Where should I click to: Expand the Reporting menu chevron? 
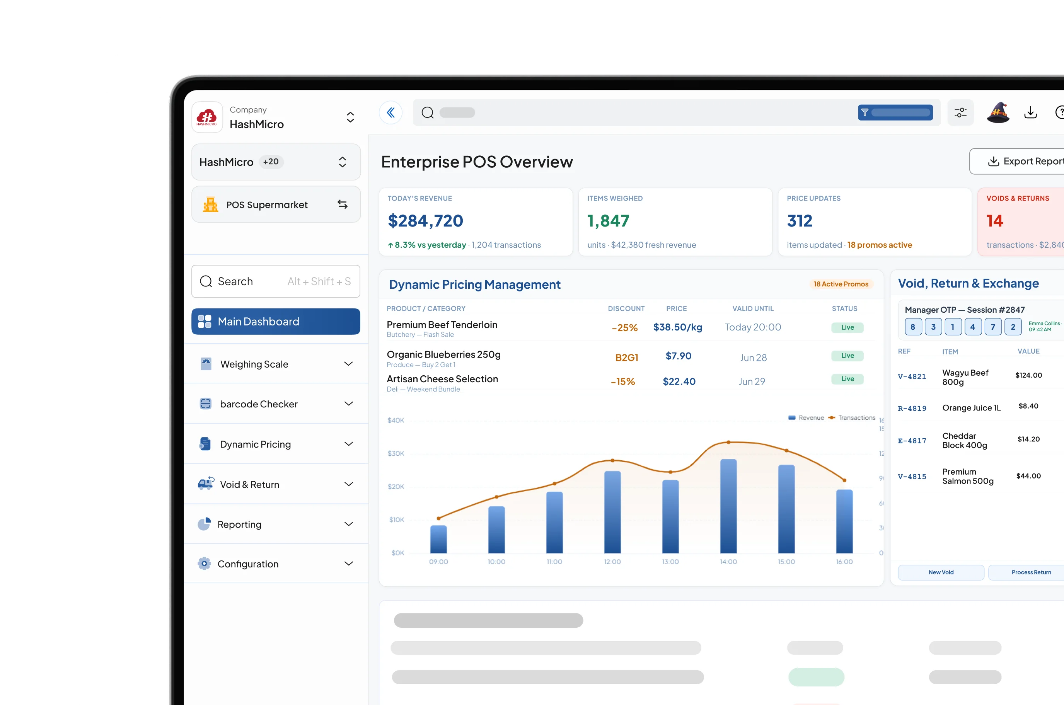click(x=348, y=524)
